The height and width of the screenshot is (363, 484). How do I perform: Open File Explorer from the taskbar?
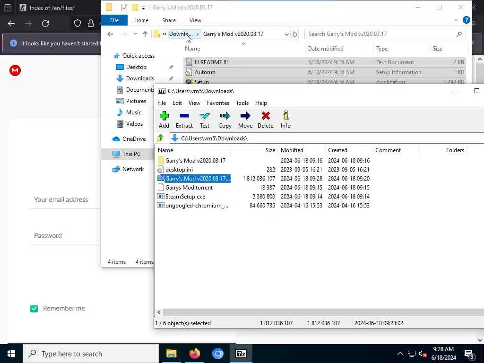pyautogui.click(x=171, y=354)
